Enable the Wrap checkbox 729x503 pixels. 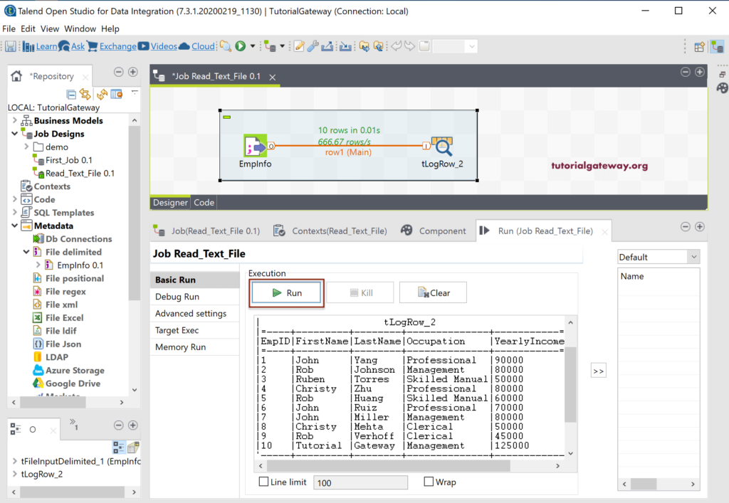tap(429, 482)
